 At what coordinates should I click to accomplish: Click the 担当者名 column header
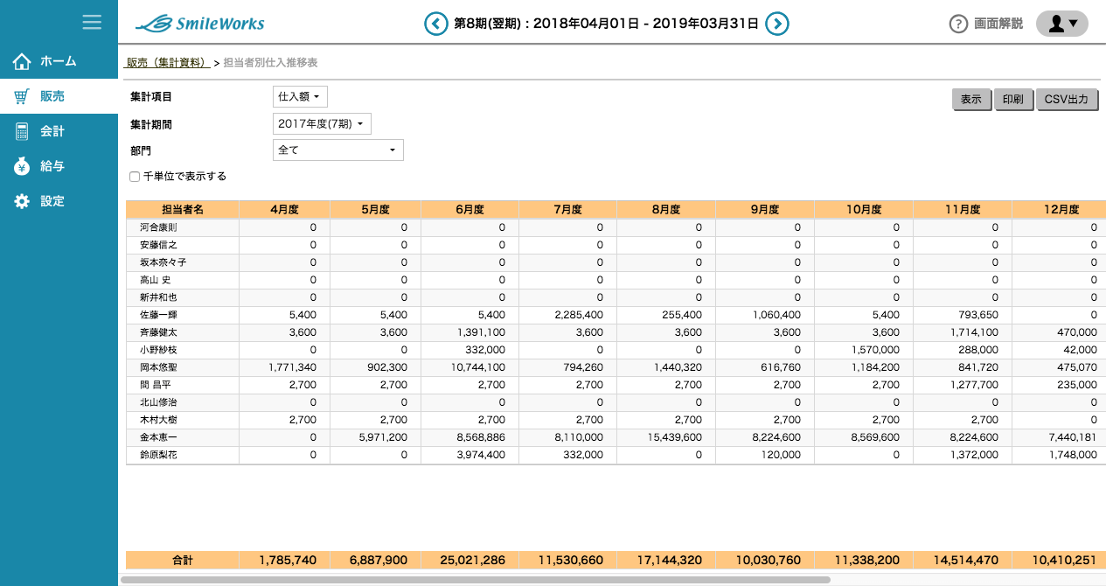point(183,210)
